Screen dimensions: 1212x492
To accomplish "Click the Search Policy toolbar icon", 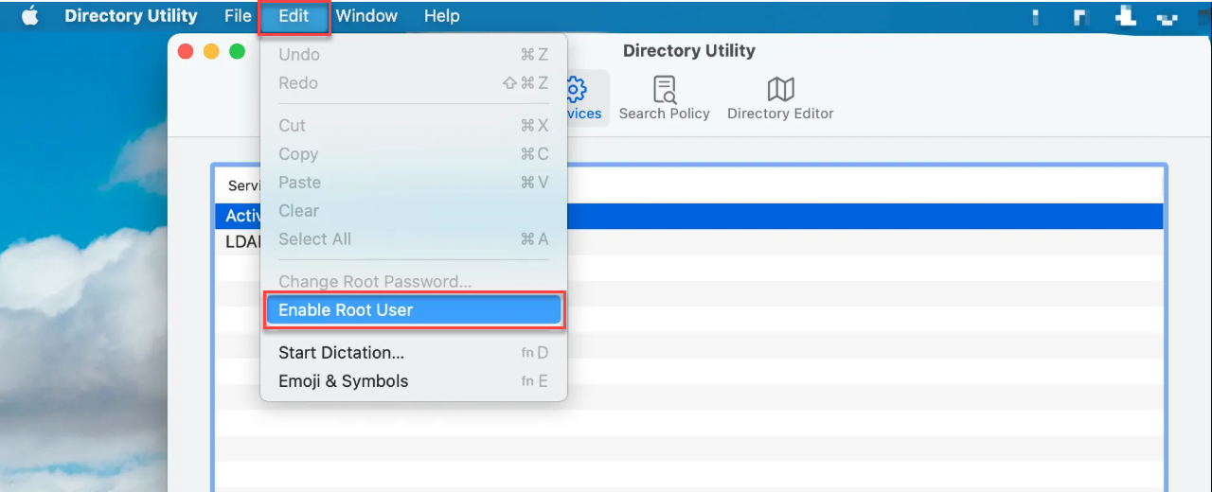I will pos(665,98).
